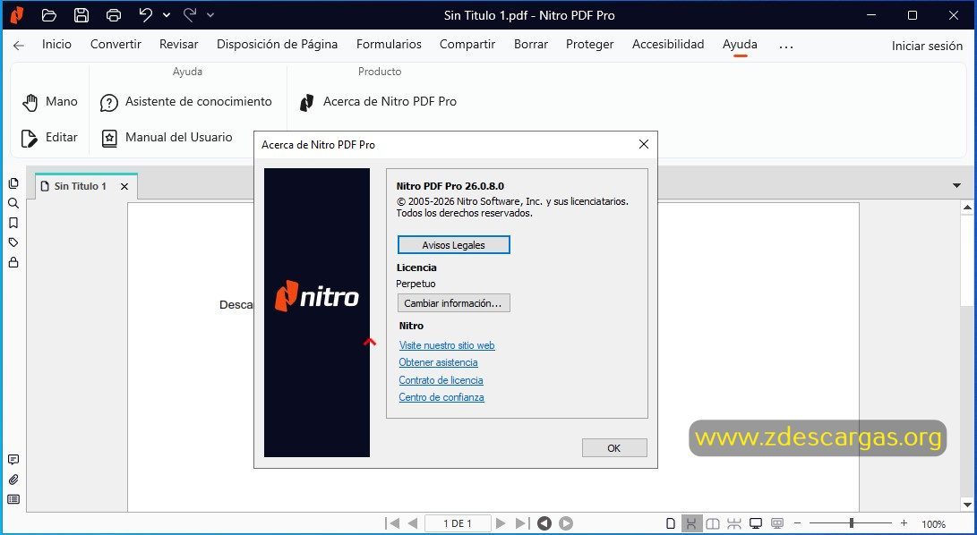Save the document using the floppy icon
This screenshot has height=535, width=977.
pyautogui.click(x=81, y=15)
